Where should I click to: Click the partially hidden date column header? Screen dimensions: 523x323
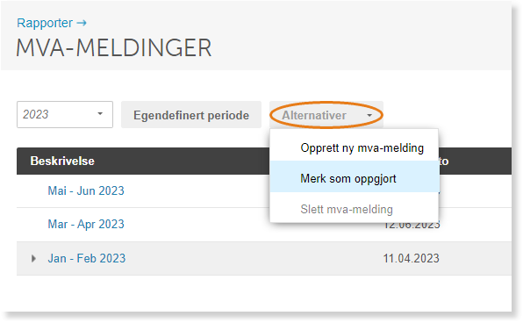(x=444, y=161)
